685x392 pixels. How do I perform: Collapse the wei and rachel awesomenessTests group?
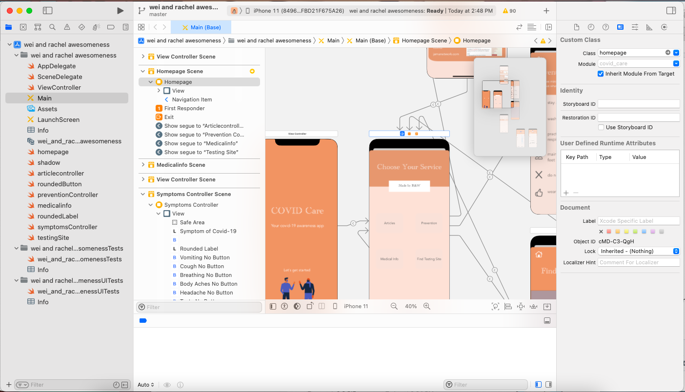click(x=17, y=248)
